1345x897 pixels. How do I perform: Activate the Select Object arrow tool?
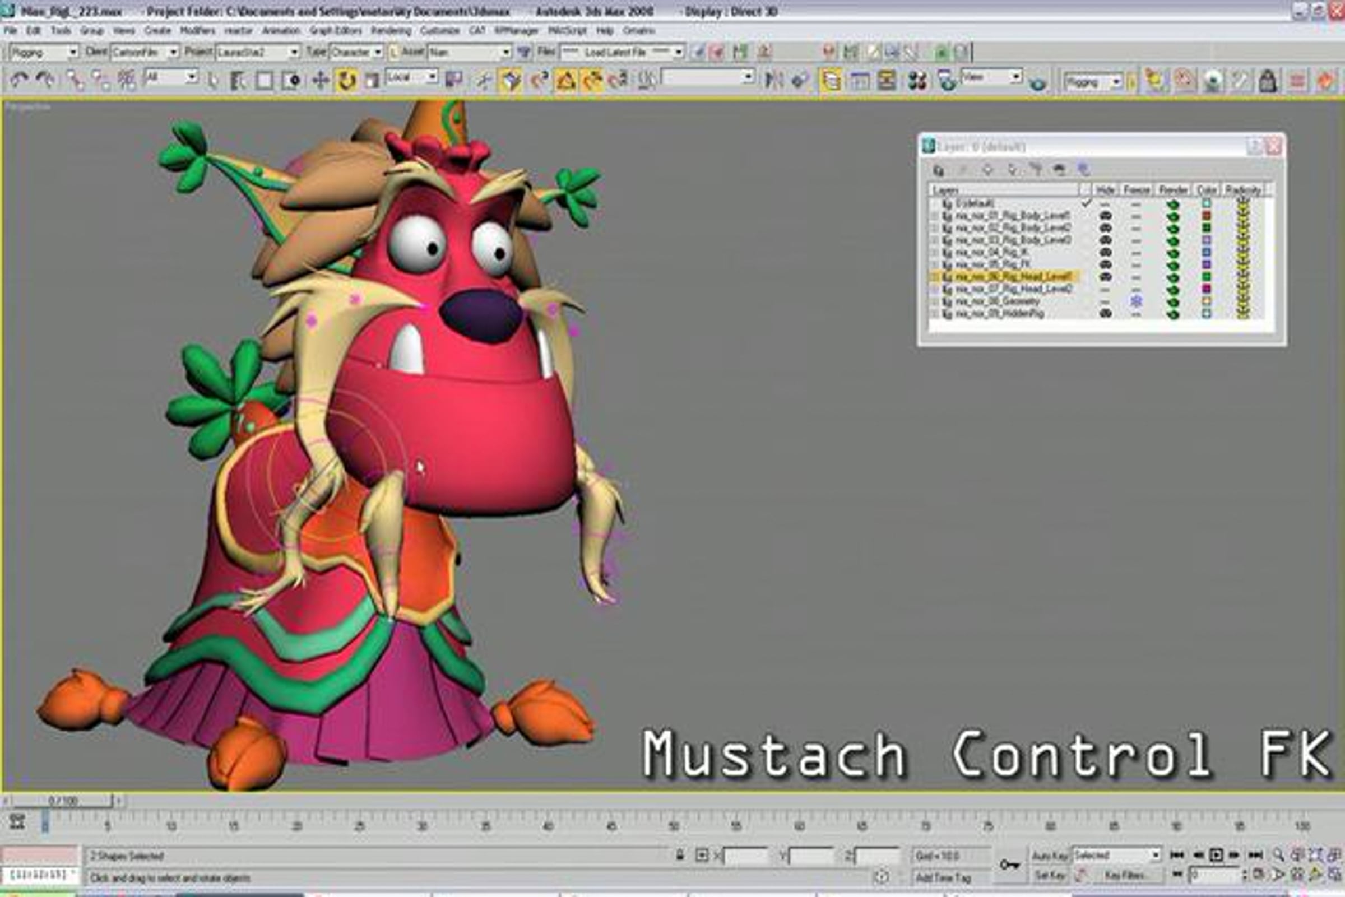[212, 80]
